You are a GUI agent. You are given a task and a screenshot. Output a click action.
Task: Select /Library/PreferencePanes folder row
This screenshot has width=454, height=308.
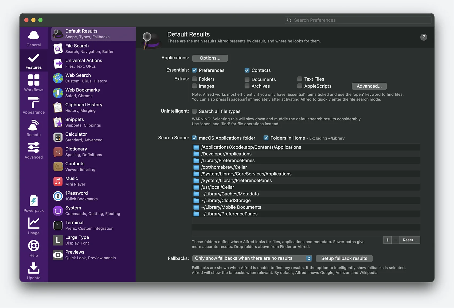[x=306, y=161]
